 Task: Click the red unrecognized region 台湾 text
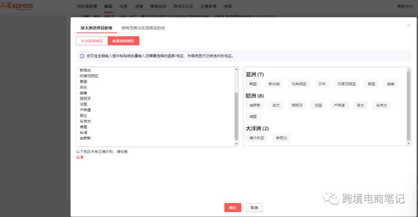80,157
